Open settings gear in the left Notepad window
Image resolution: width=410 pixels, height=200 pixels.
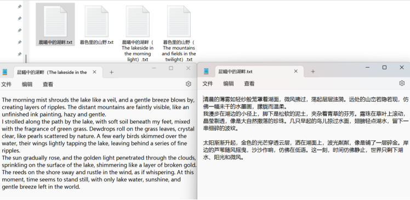pyautogui.click(x=188, y=84)
